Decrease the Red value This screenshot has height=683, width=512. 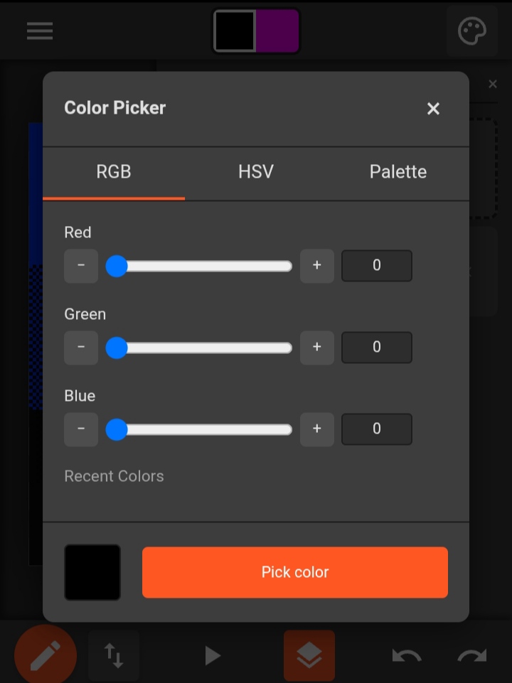click(x=81, y=266)
